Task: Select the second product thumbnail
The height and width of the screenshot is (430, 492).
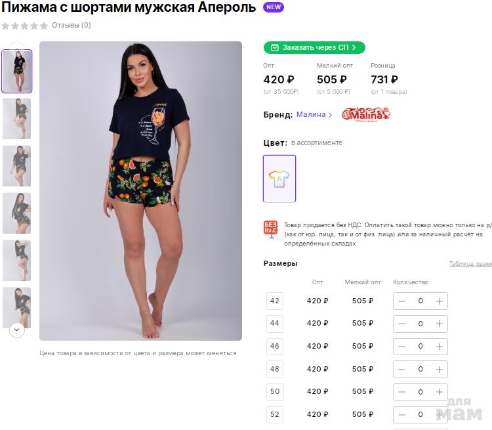Action: [16, 119]
